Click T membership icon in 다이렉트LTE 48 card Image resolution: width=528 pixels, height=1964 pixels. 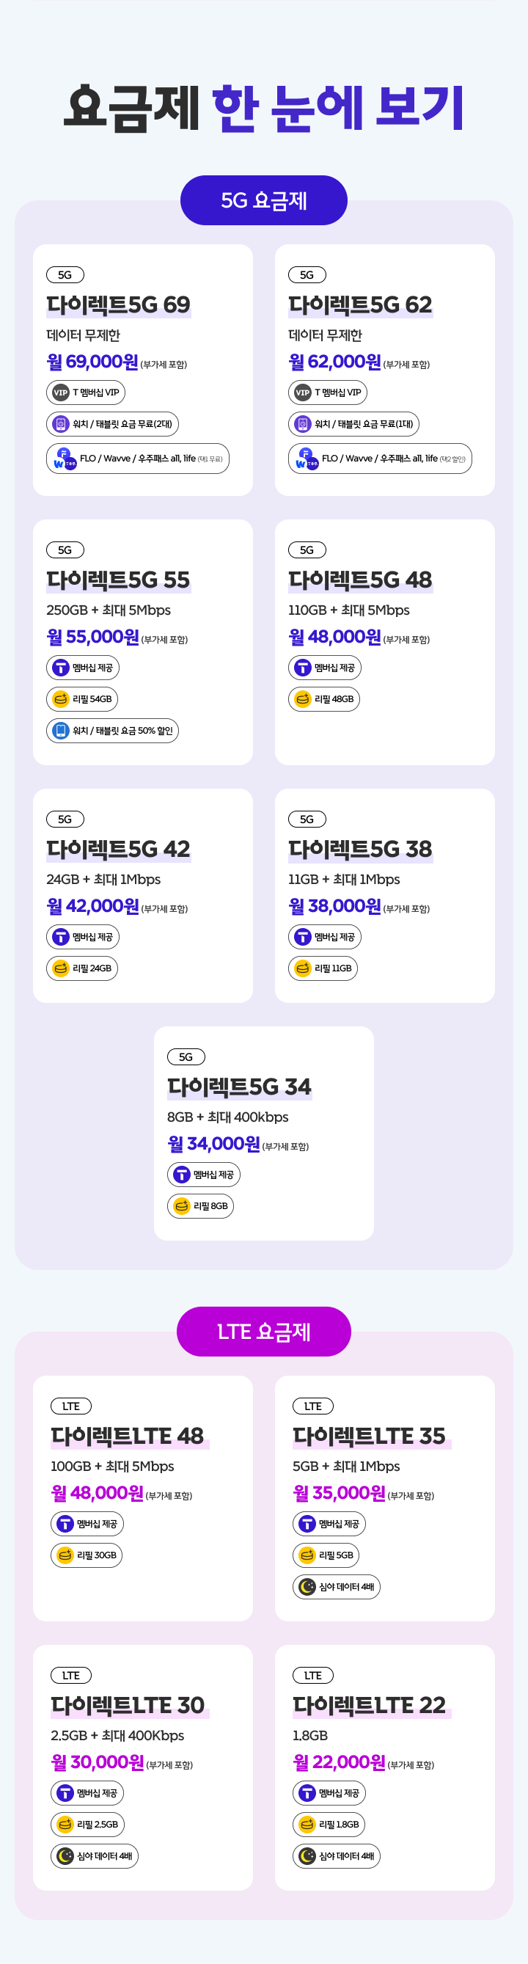tap(65, 1524)
